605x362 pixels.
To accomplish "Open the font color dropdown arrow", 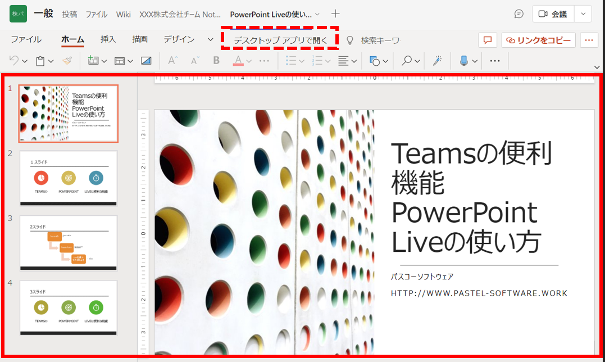I will [x=249, y=61].
